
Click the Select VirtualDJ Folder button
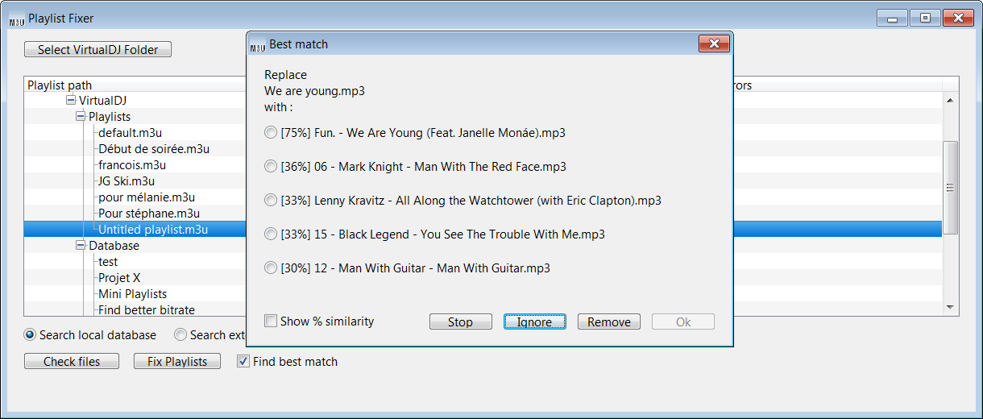coord(97,50)
